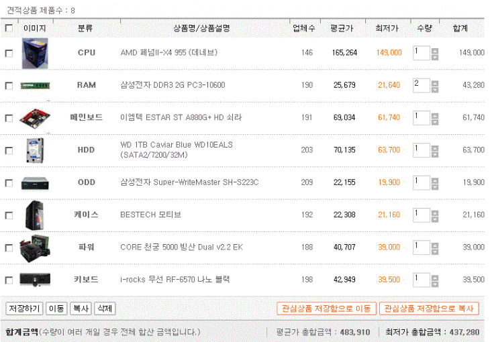Click 관심상품 저장함으로 복사 button
Image resolution: width=490 pixels, height=342 pixels.
point(429,308)
